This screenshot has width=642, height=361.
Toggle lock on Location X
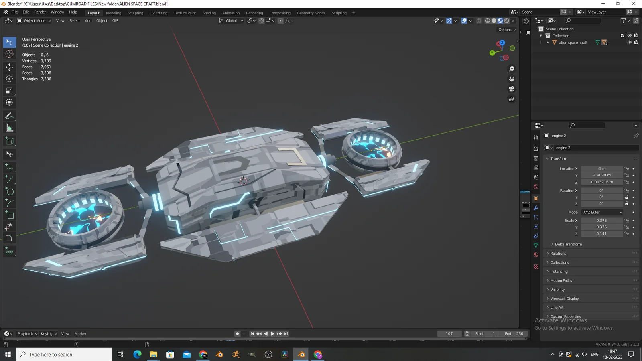click(627, 169)
